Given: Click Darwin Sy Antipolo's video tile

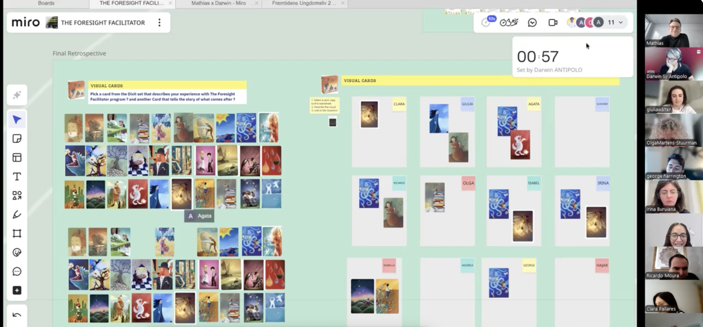Looking at the screenshot, I should 674,64.
